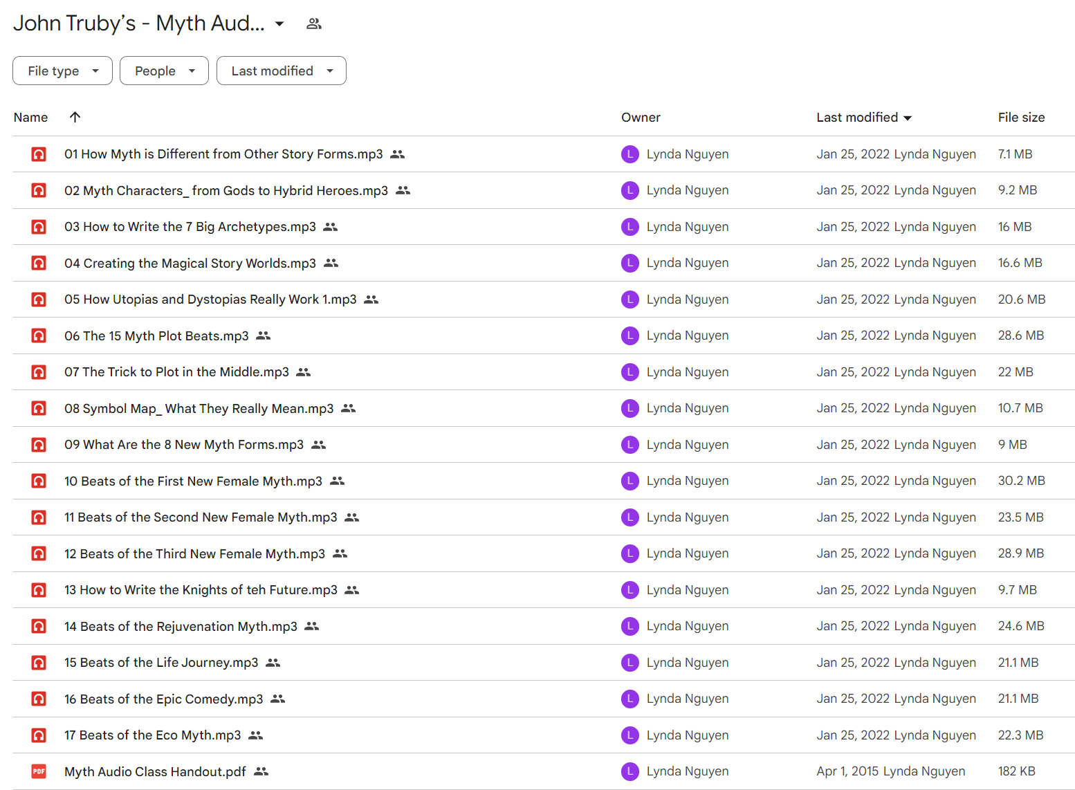Click the Owner column header
The height and width of the screenshot is (790, 1075).
(x=641, y=118)
